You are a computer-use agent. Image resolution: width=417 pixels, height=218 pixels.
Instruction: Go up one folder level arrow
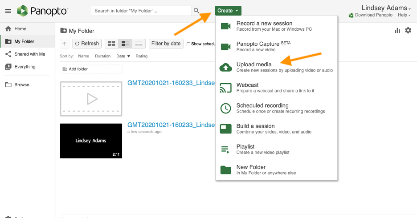click(x=64, y=44)
